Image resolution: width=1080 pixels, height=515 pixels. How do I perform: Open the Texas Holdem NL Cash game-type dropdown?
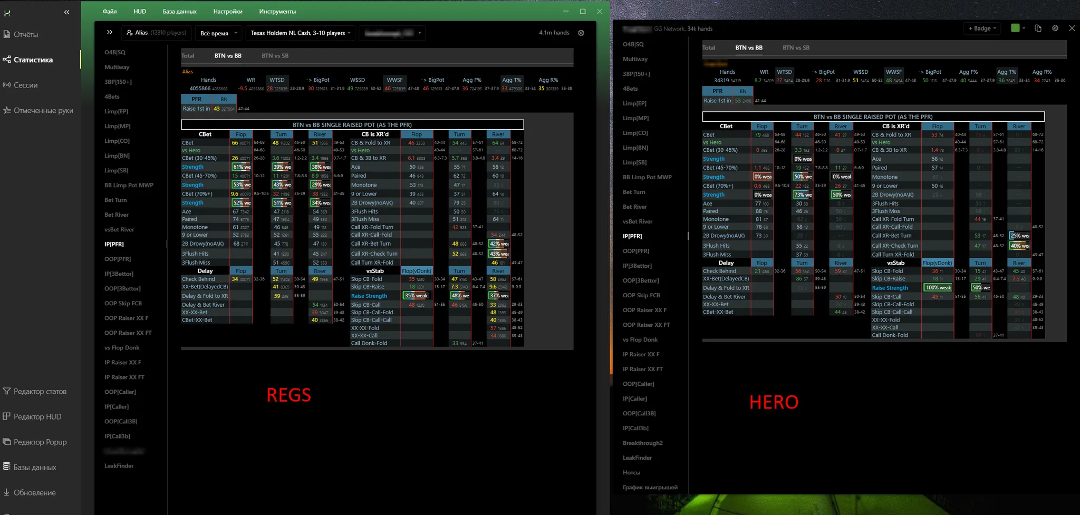300,33
